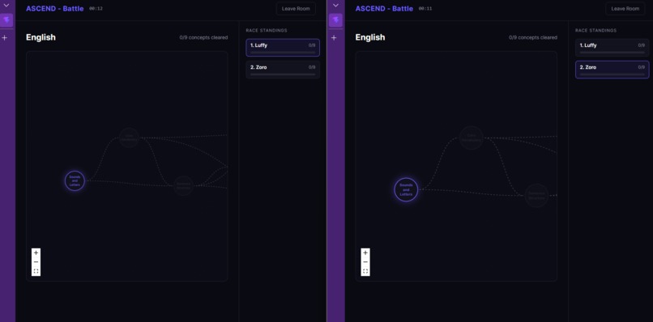This screenshot has width=653, height=322.
Task: Zoom in on left window concept map
Action: (36, 253)
